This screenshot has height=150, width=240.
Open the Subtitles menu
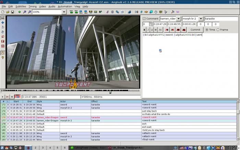[21, 7]
